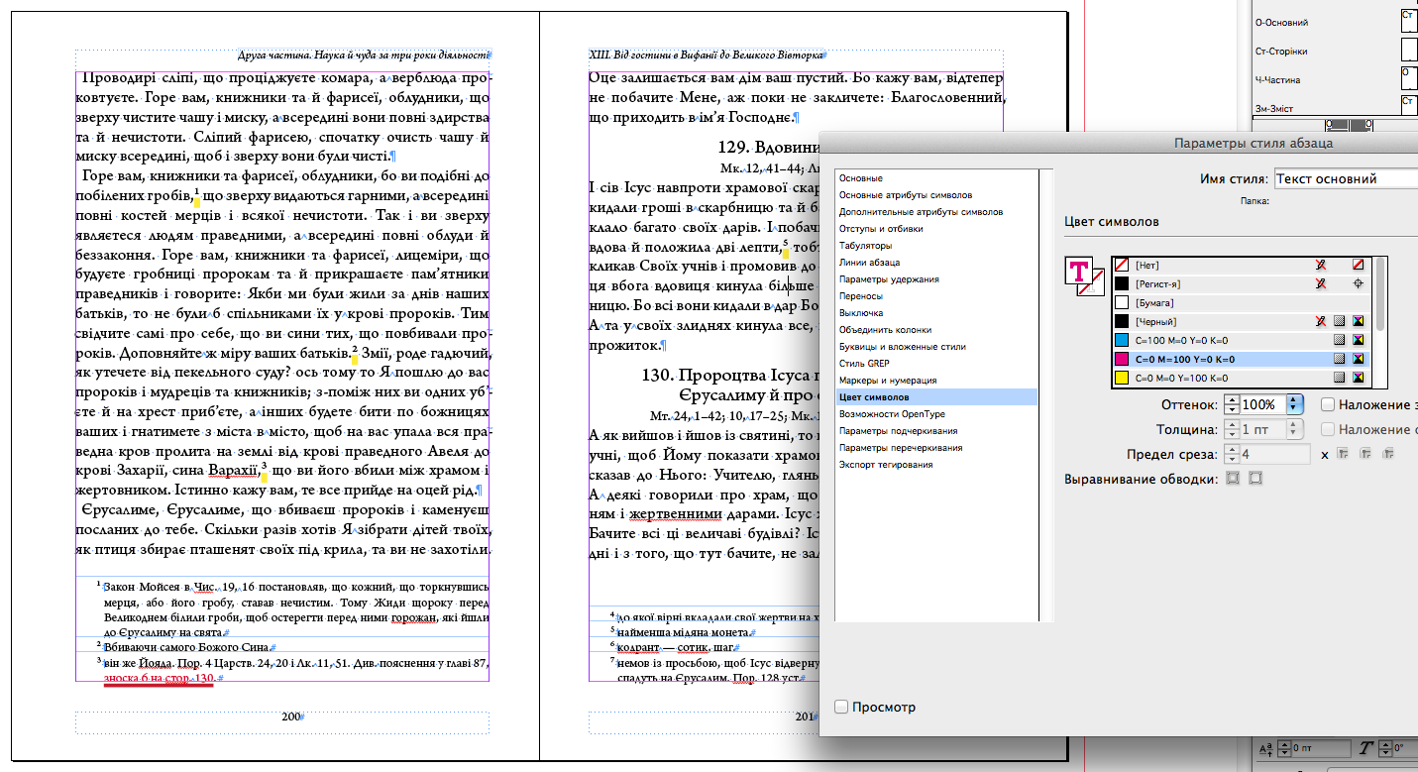Click the Оттенок 100% value field
Image resolution: width=1418 pixels, height=772 pixels.
(1262, 404)
